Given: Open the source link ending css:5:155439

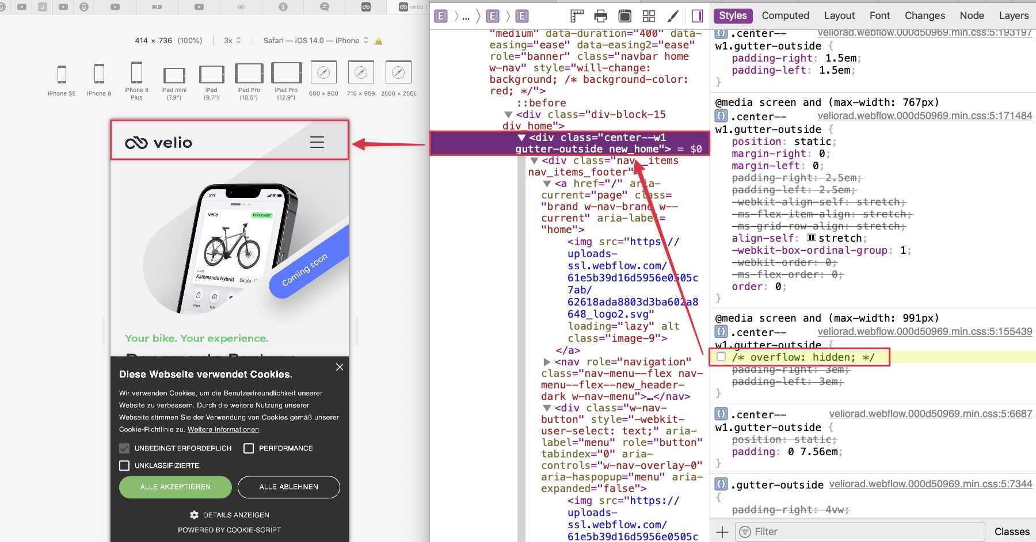Looking at the screenshot, I should [x=925, y=331].
